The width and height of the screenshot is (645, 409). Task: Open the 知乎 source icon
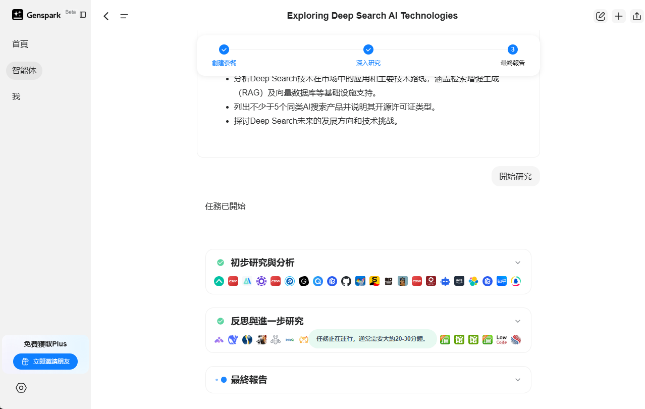tap(502, 281)
